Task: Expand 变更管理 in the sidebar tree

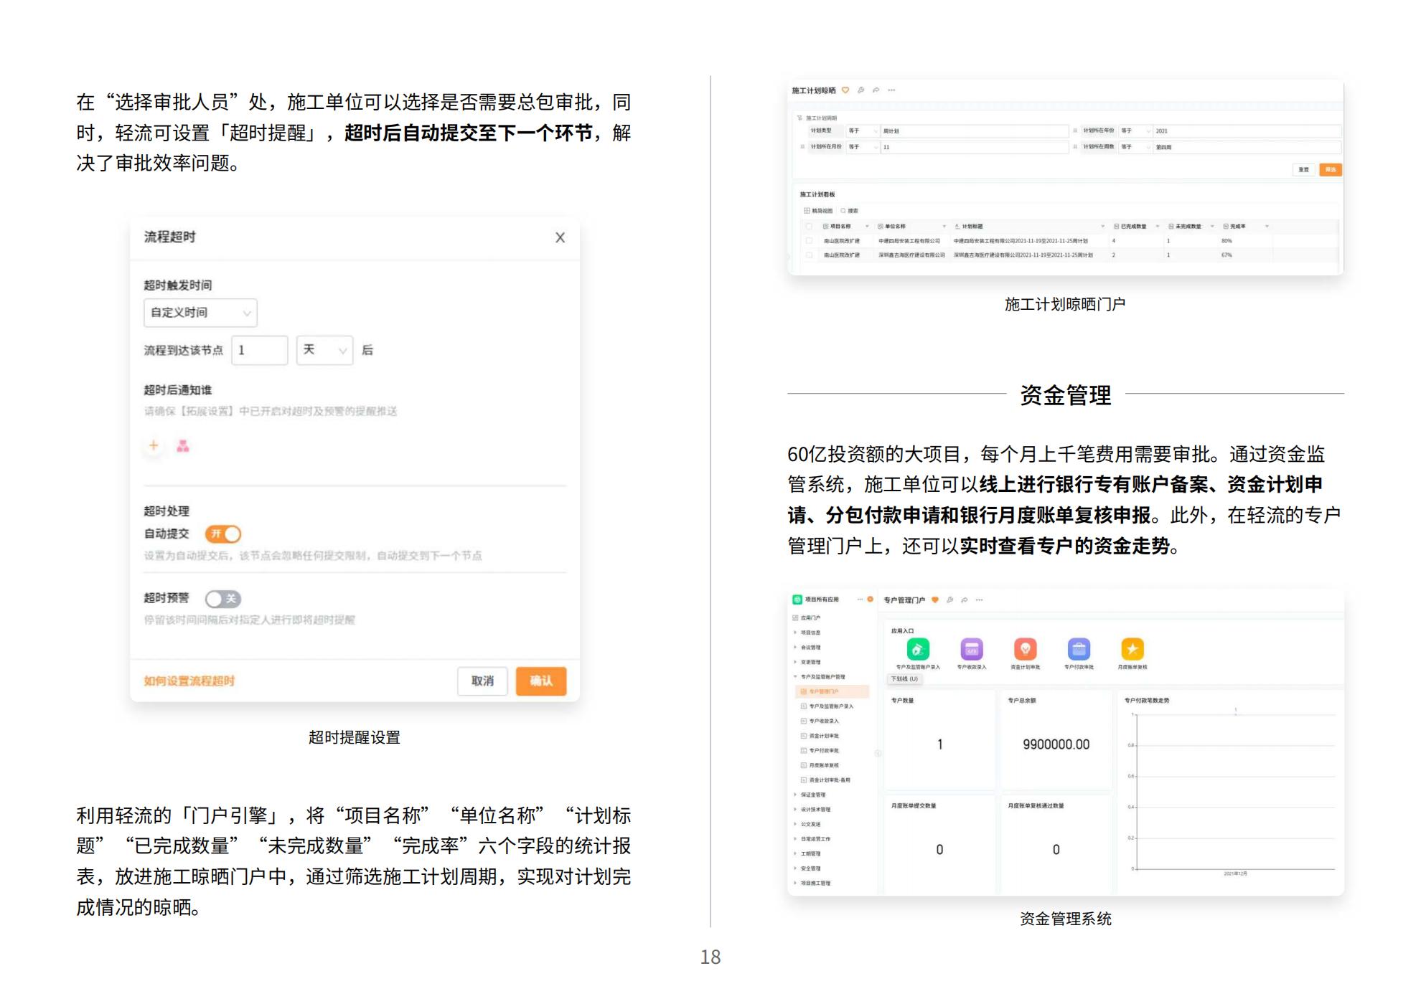Action: [795, 662]
